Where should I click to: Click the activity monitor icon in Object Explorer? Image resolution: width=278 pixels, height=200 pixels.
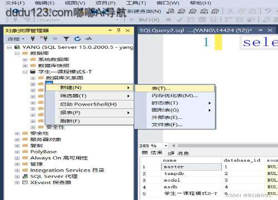coord(88,39)
